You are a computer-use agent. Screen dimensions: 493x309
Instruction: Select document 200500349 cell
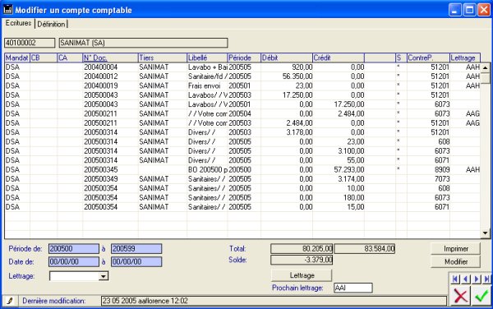click(x=110, y=179)
